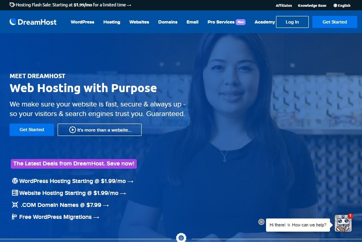This screenshot has height=242, width=362.
Task: Click the DreamHost moon logo
Action: [13, 22]
